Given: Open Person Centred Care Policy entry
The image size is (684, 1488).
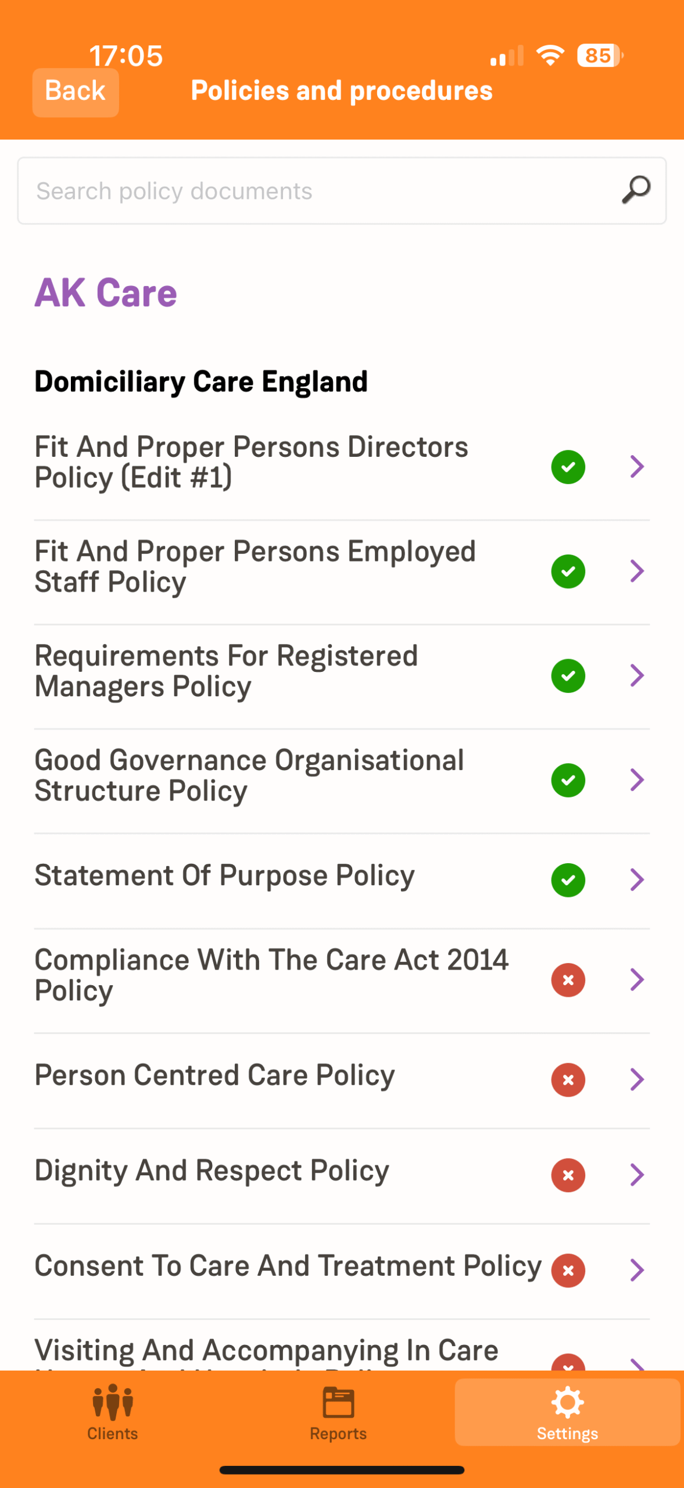Looking at the screenshot, I should (x=214, y=1075).
